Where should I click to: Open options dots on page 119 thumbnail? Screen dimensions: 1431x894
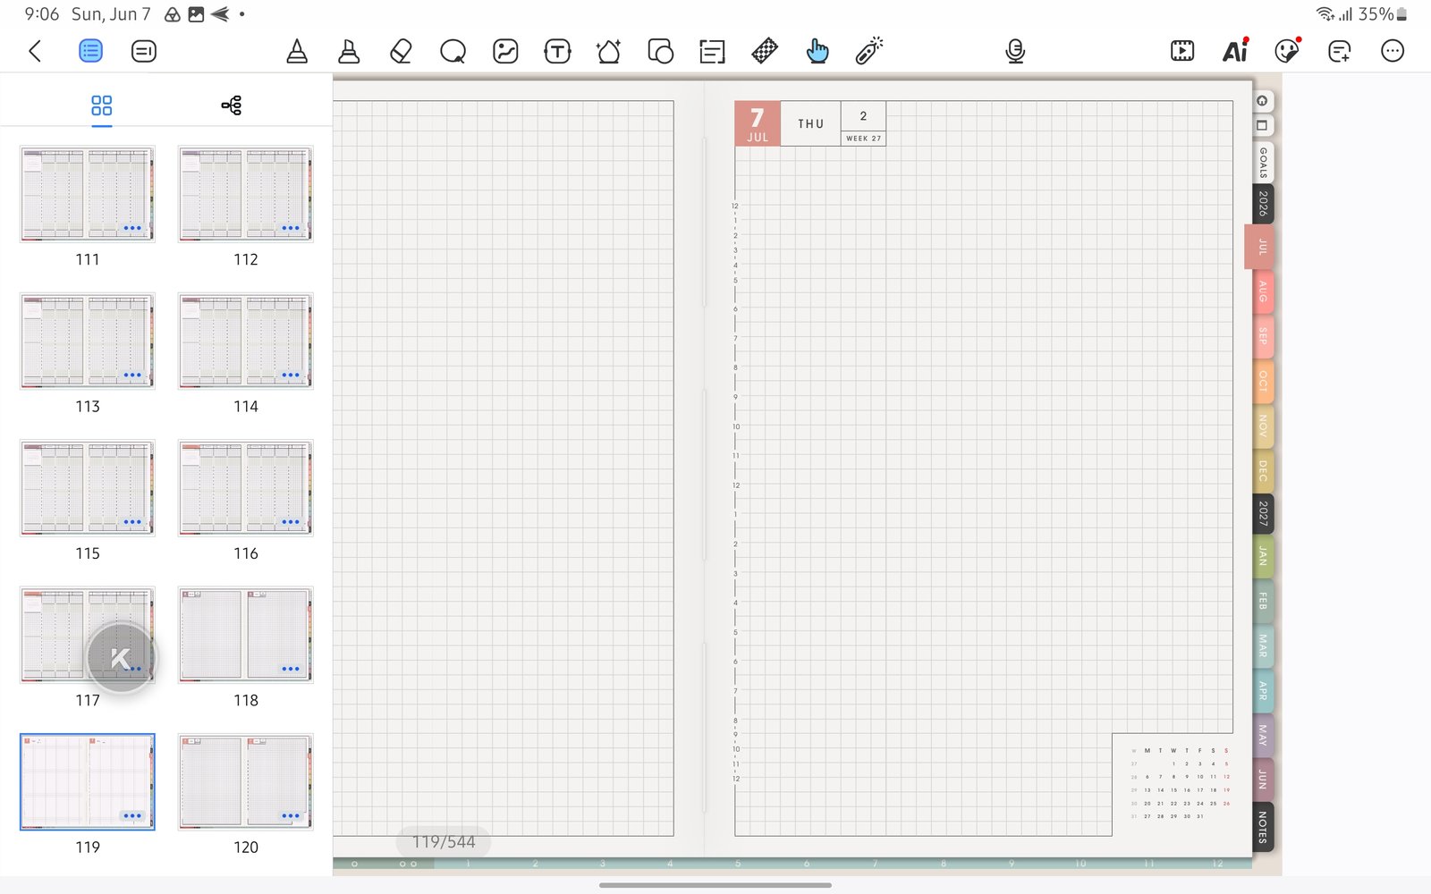pyautogui.click(x=132, y=815)
